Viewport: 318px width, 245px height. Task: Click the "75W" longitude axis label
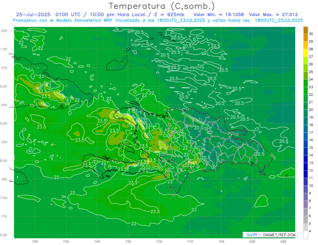66,242
